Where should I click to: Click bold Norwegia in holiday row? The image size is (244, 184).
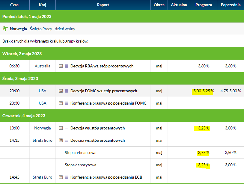(18, 29)
